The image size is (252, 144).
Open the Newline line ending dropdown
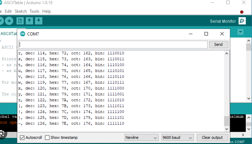click(x=141, y=137)
